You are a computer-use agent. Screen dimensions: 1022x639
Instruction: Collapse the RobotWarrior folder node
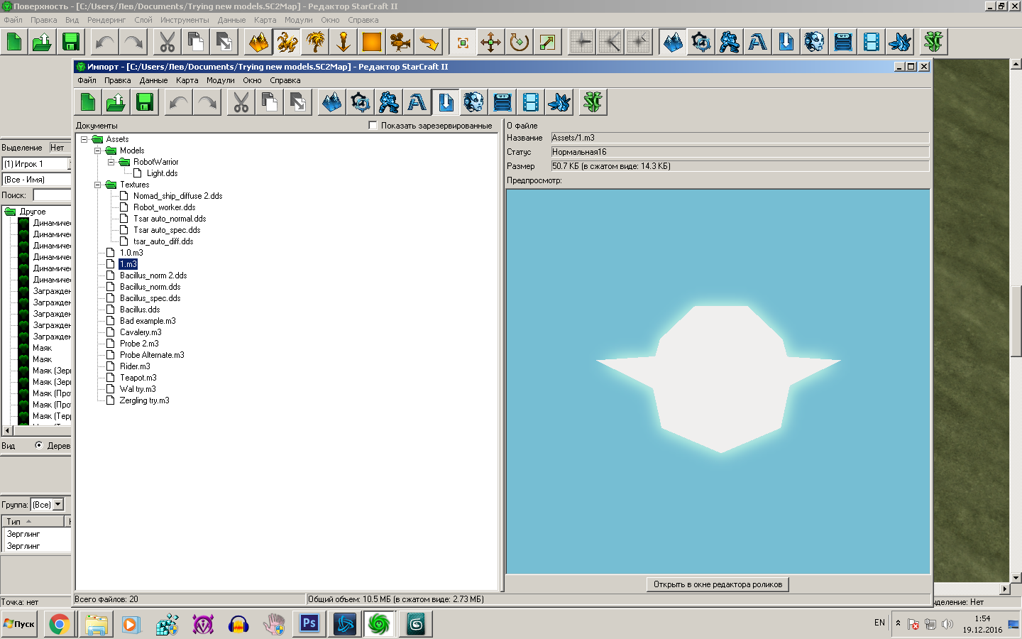(111, 162)
